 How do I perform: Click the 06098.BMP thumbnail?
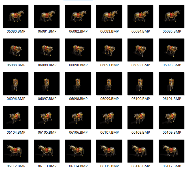pyautogui.click(x=78, y=84)
